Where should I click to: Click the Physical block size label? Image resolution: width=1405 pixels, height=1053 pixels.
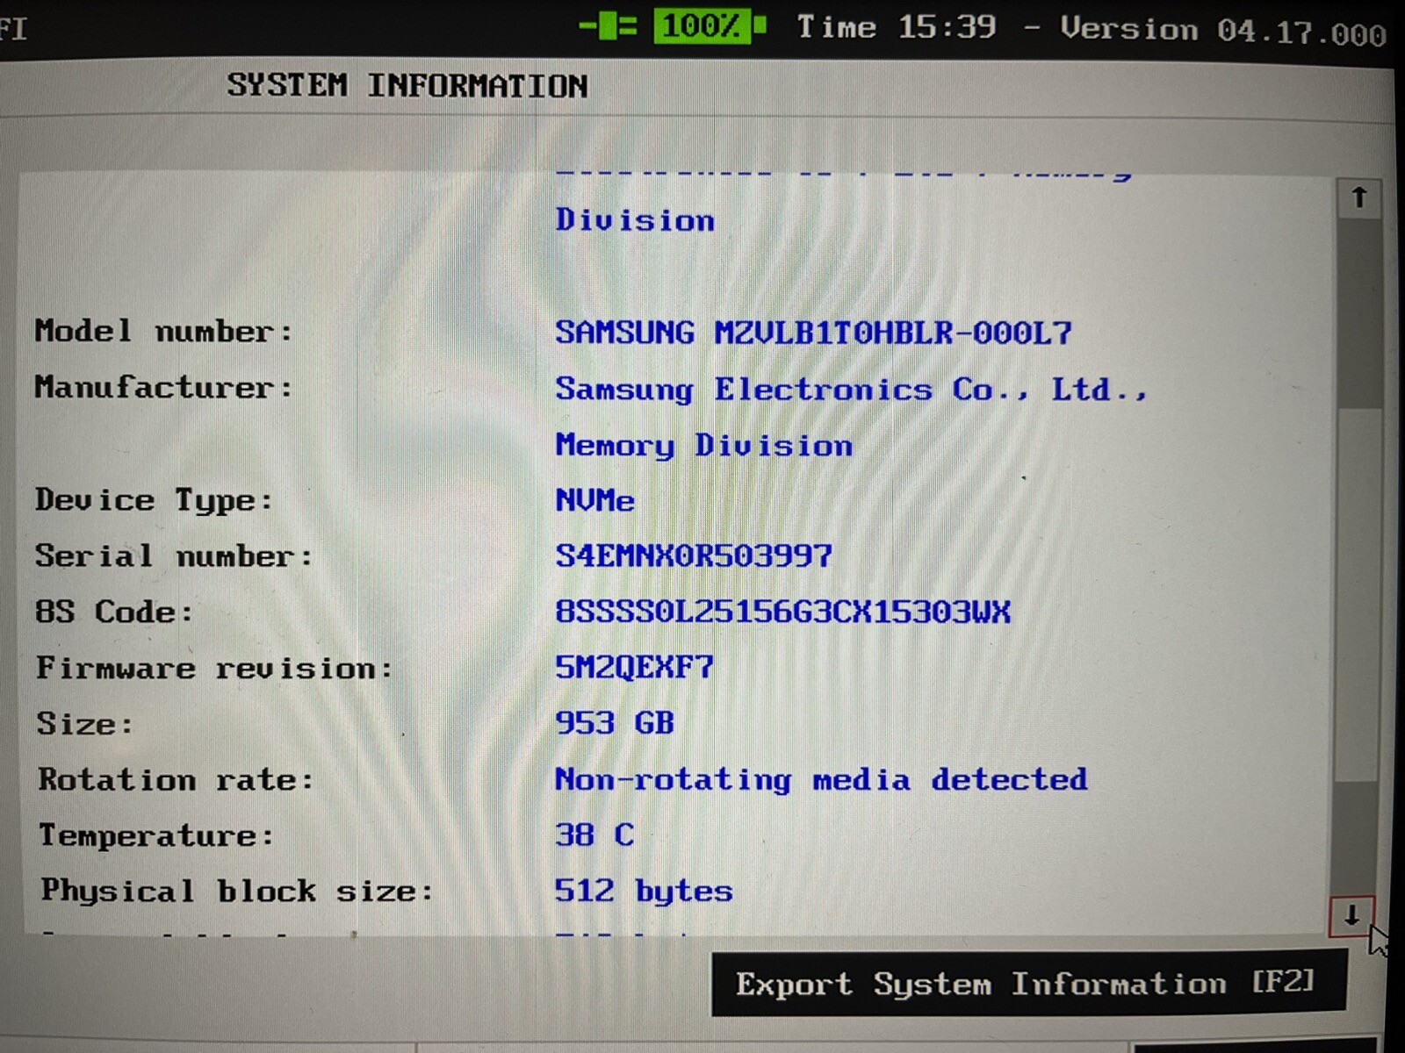[x=237, y=892]
